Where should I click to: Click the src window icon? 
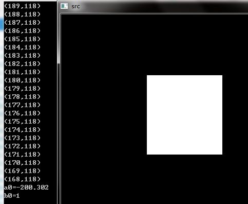pyautogui.click(x=64, y=6)
